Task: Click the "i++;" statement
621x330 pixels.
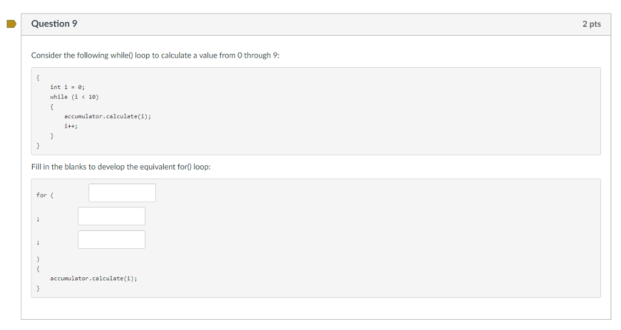Action: coord(71,126)
